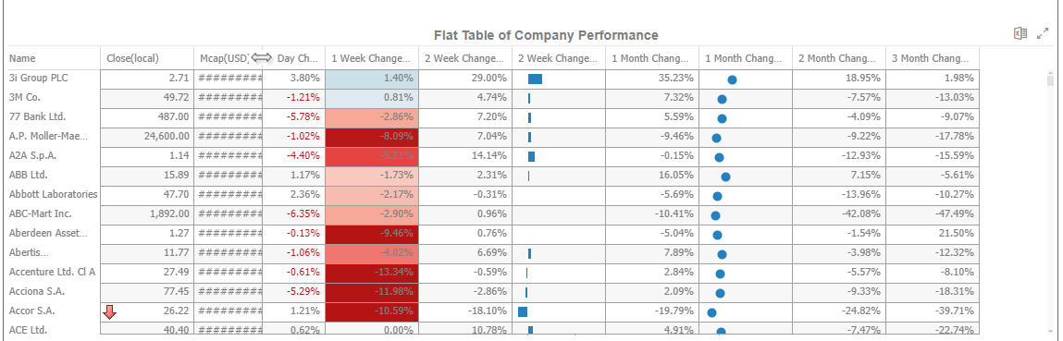Screen dimensions: 1063x341
Task: Click the blue bar in the Accor S.A. row
Action: [x=523, y=312]
